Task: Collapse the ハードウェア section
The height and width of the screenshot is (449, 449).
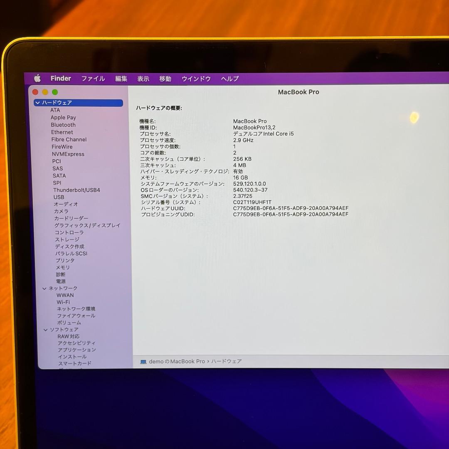Action: (x=37, y=103)
